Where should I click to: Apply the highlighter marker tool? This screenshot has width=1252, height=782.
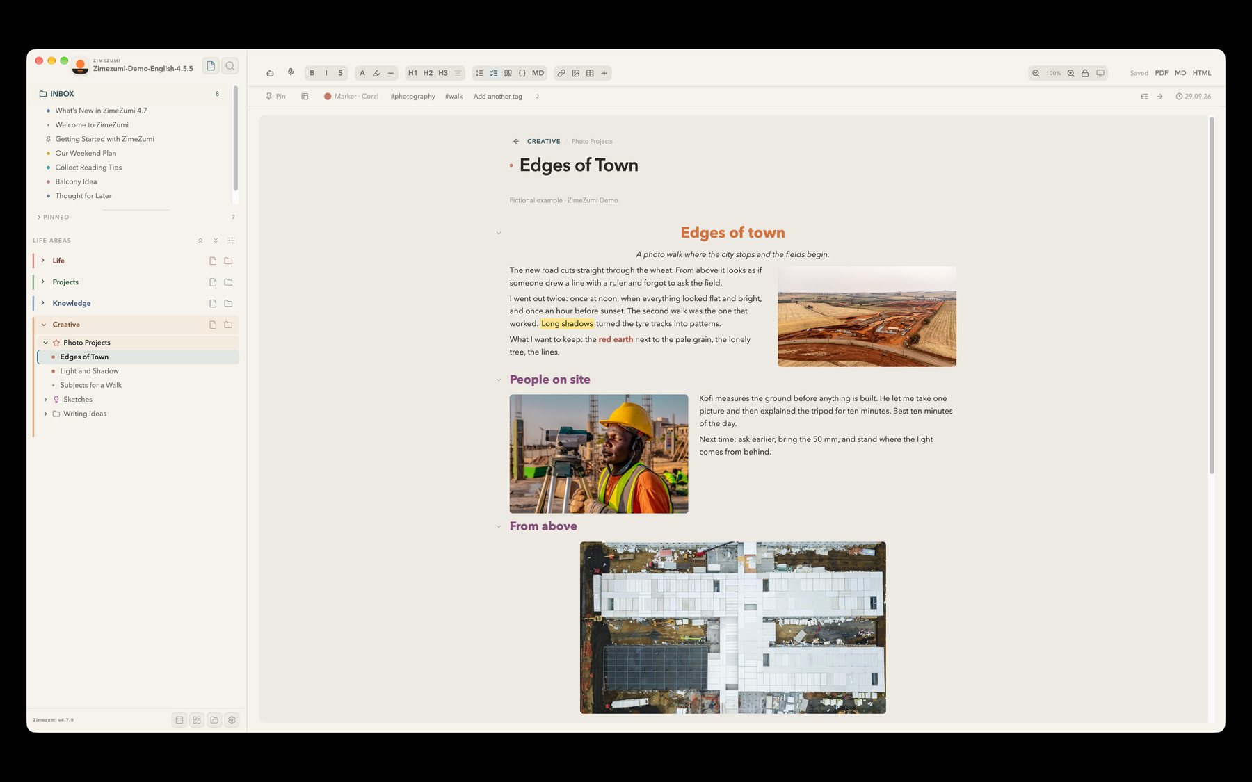point(376,73)
